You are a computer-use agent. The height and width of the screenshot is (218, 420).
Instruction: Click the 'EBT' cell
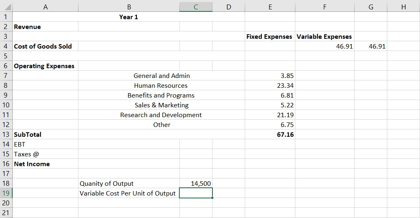tap(45, 144)
